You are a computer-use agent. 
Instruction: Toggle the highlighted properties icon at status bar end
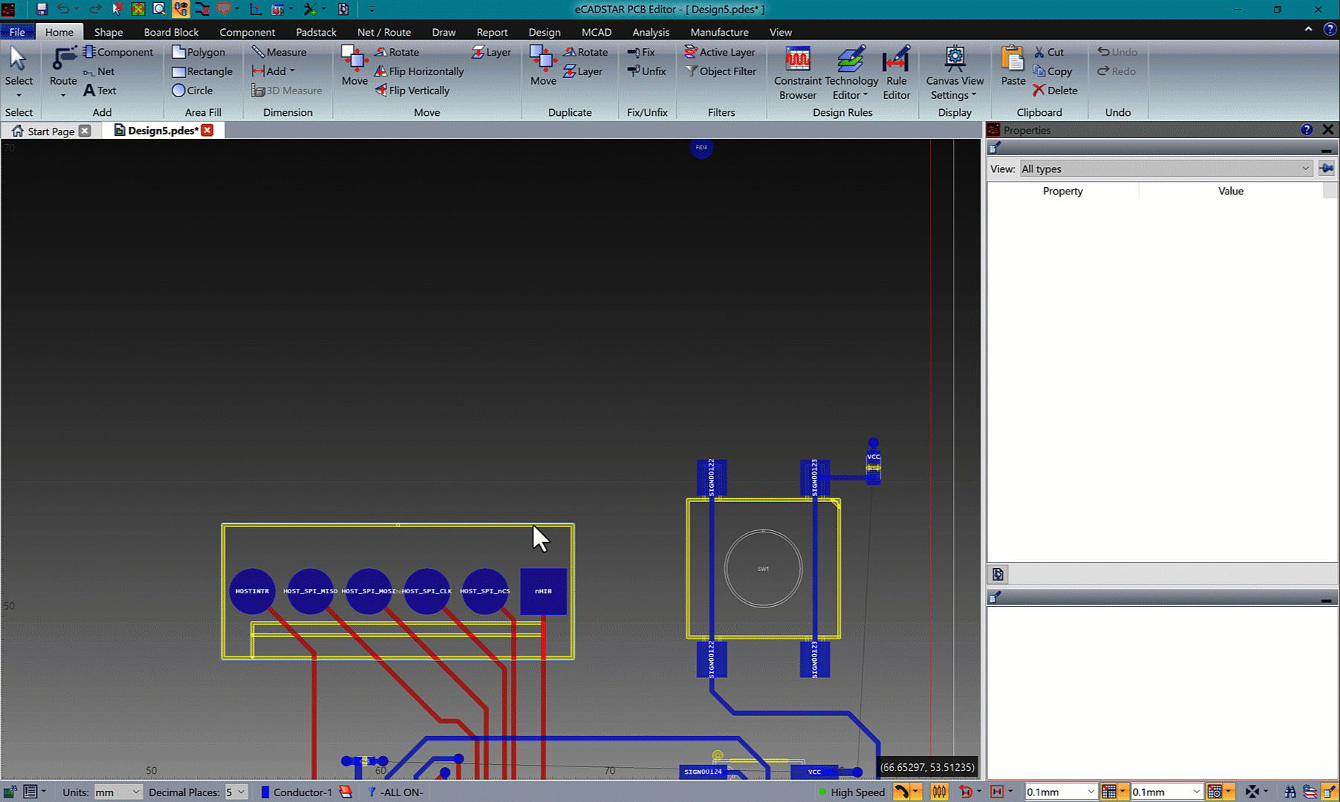coord(1330,792)
